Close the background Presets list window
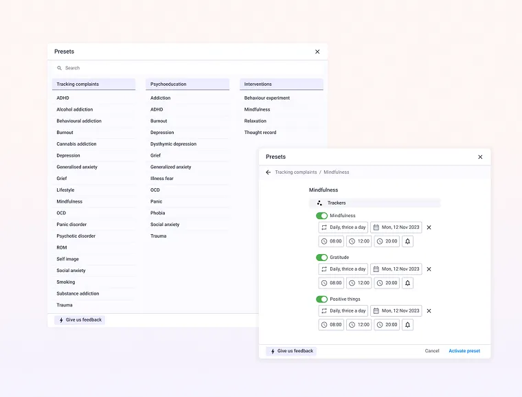Image resolution: width=522 pixels, height=397 pixels. [317, 52]
